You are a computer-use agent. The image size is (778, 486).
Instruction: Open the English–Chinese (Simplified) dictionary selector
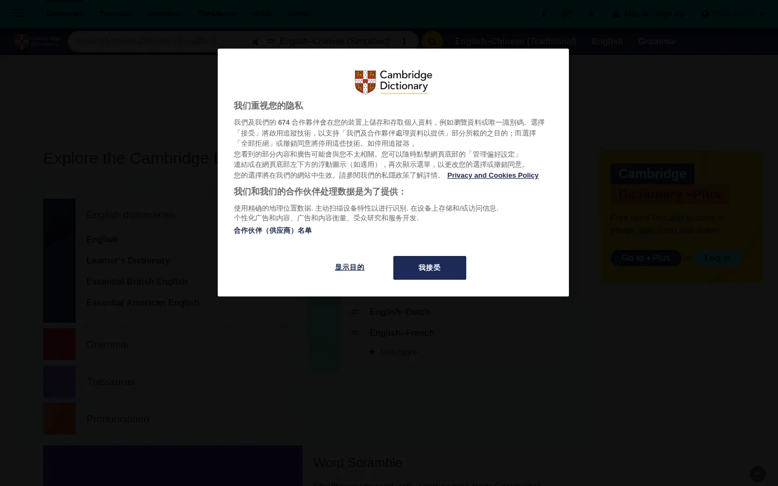pos(335,42)
